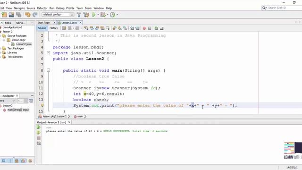
Task: Click the Redo arrow icon
Action: pos(35,15)
